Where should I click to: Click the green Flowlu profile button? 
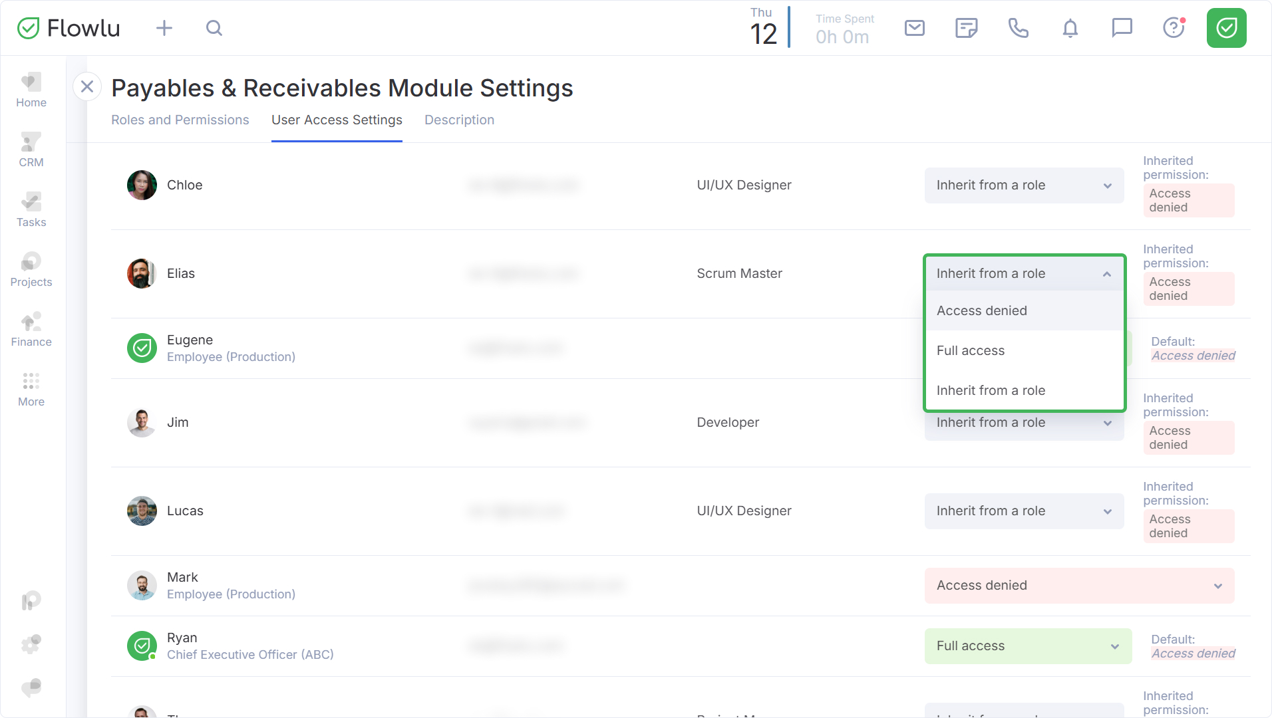[x=1226, y=28]
